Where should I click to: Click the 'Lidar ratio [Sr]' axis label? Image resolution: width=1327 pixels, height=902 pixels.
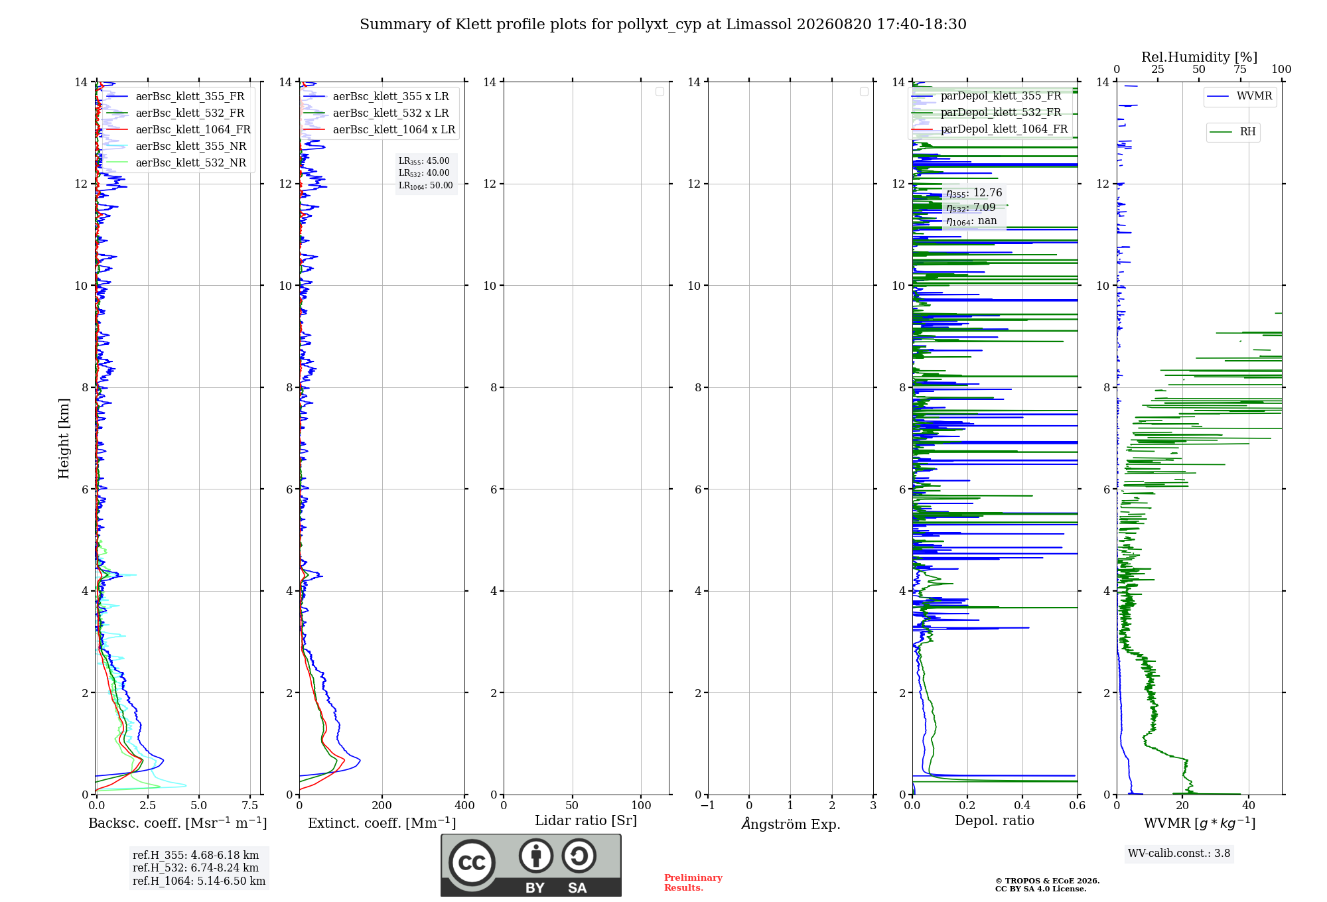point(586,821)
